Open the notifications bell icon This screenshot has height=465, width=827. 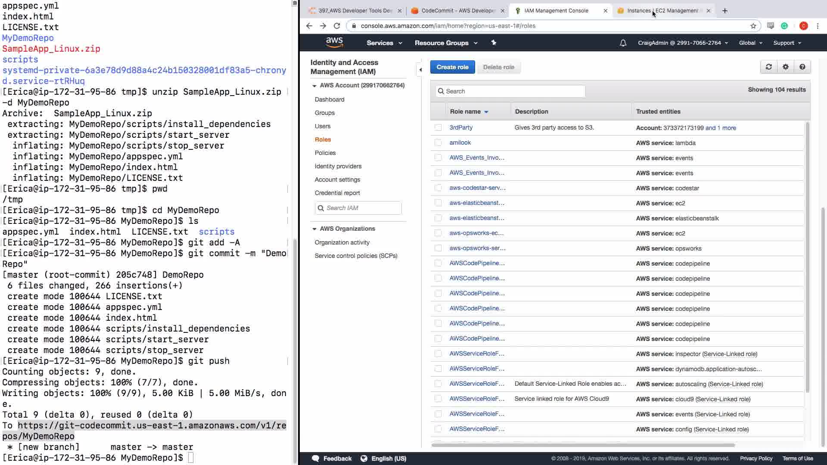(x=623, y=43)
